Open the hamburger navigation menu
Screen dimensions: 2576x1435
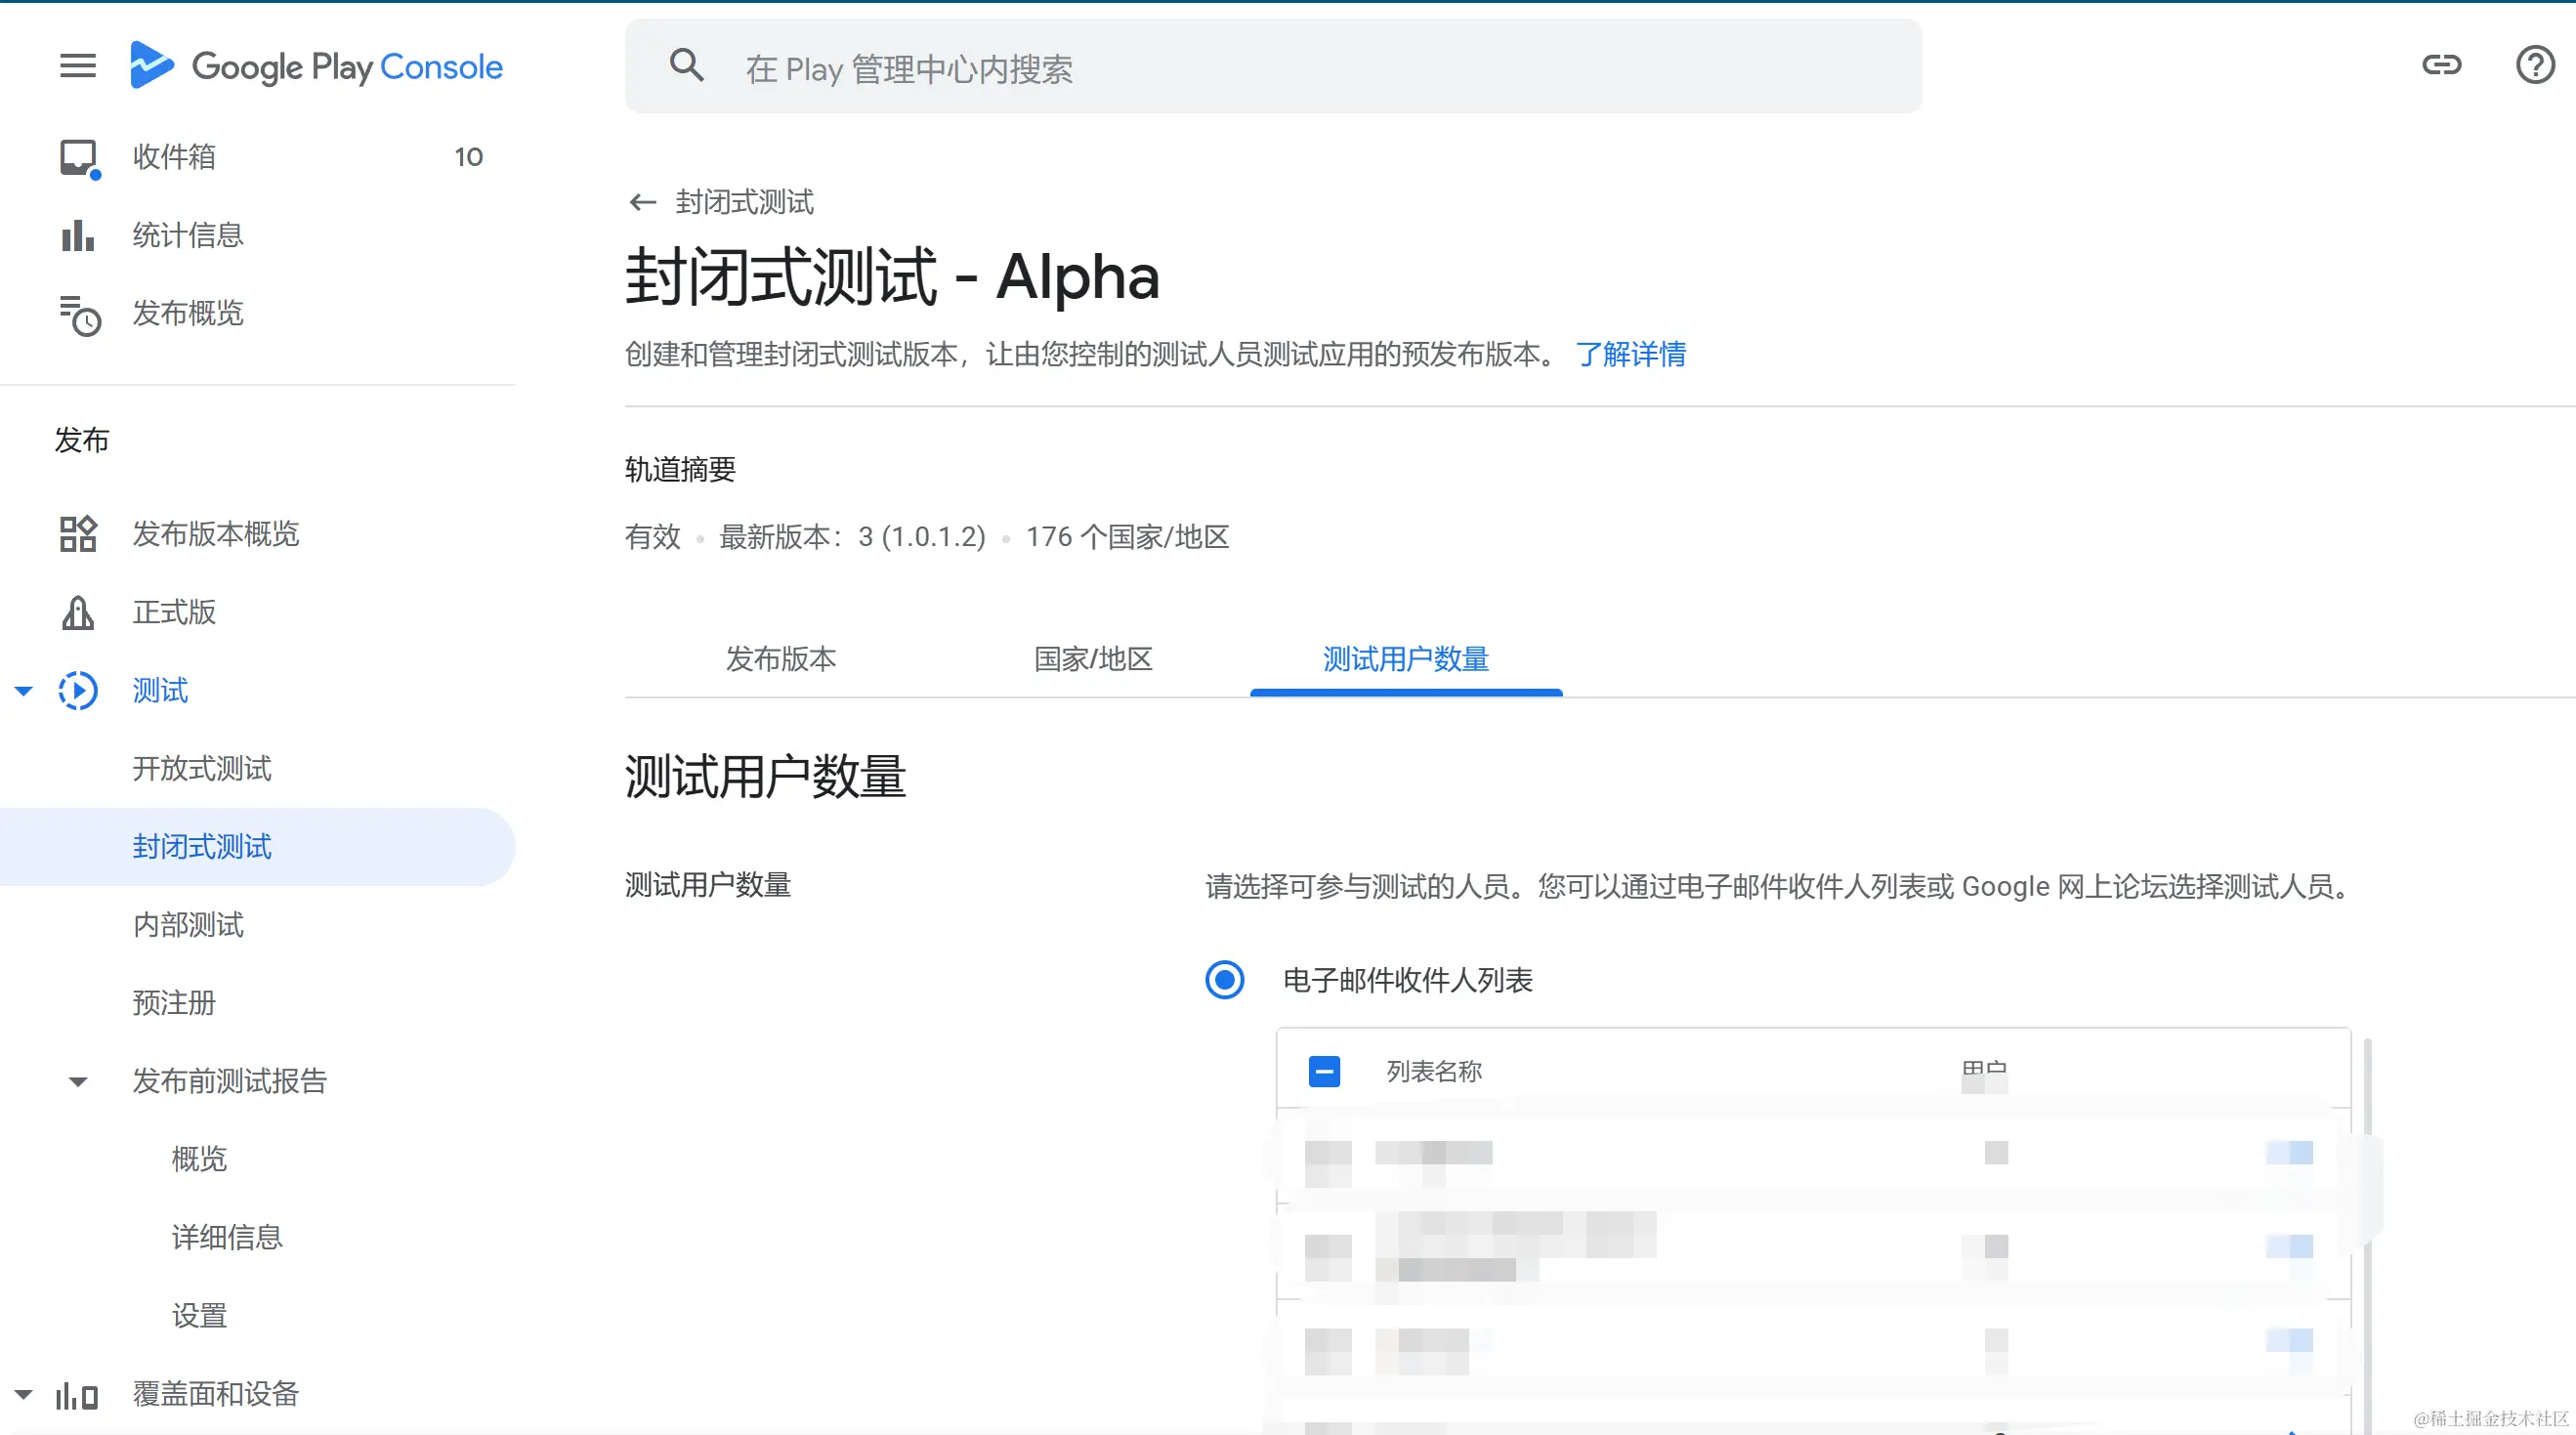(78, 66)
